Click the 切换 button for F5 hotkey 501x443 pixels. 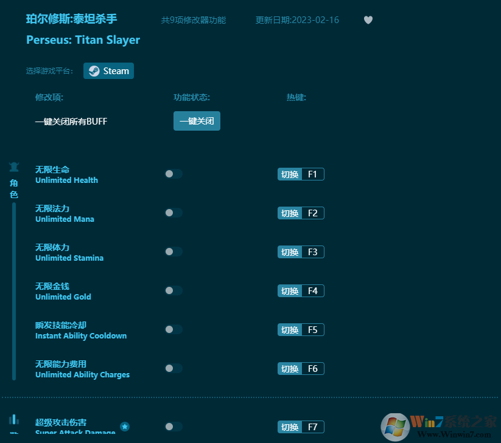pos(290,330)
